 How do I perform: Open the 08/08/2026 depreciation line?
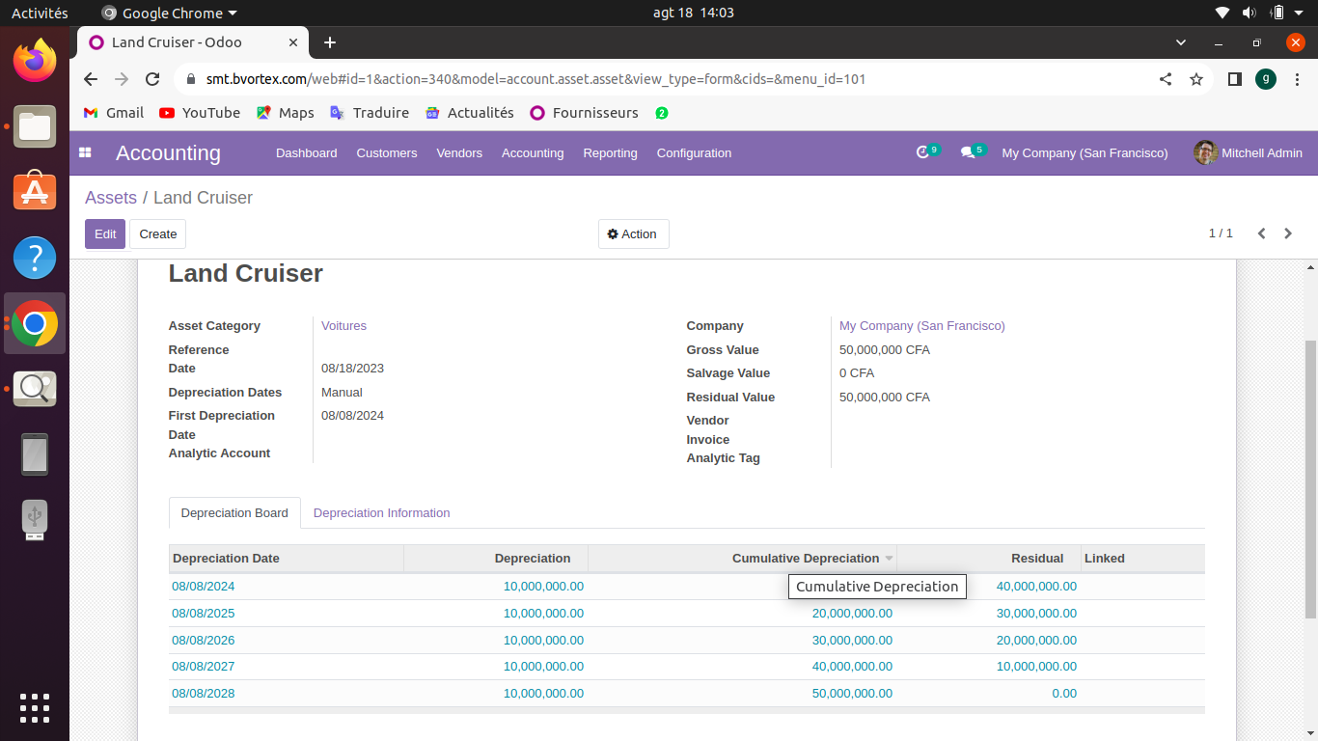204,641
